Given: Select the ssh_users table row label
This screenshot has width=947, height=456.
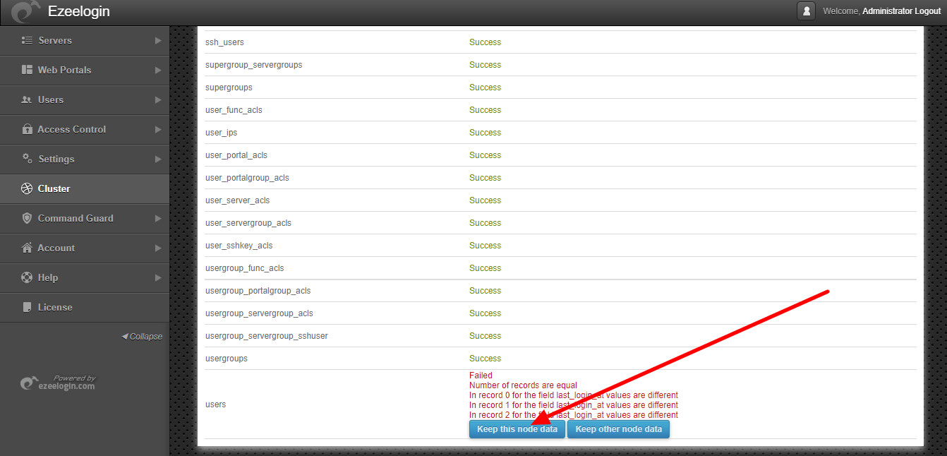Looking at the screenshot, I should 224,42.
